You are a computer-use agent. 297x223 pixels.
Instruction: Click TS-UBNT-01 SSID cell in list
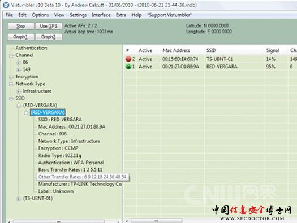219,59
